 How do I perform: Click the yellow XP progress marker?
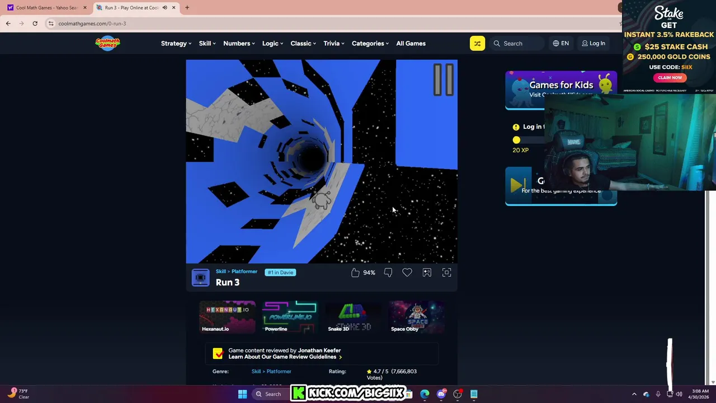coord(516,140)
